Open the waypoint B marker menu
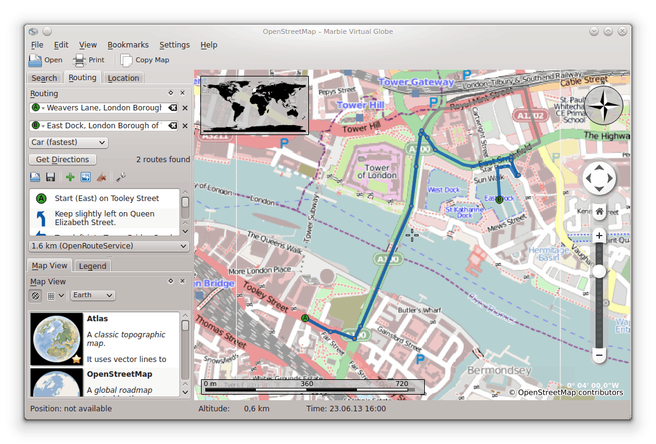This screenshot has height=444, width=656. [38, 125]
